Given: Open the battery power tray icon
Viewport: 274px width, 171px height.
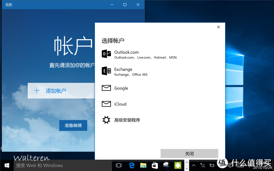Looking at the screenshot, I should tap(212, 165).
